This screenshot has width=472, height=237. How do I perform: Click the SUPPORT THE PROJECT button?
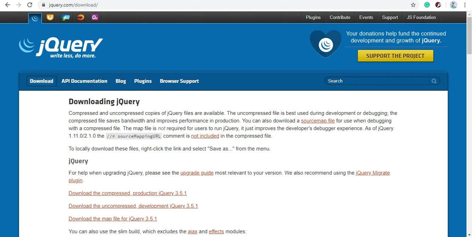tap(395, 56)
